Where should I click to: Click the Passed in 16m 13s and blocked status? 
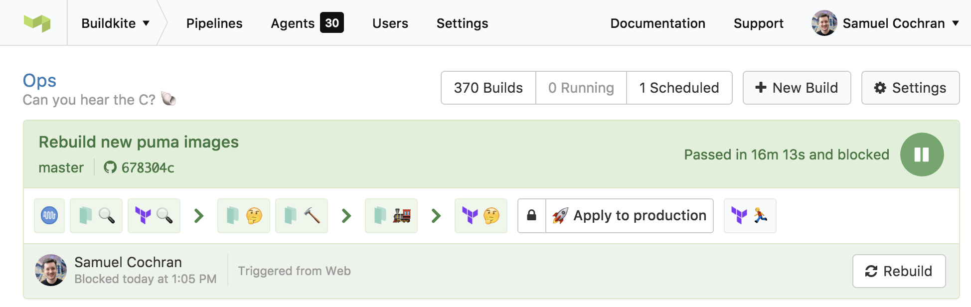tap(787, 154)
